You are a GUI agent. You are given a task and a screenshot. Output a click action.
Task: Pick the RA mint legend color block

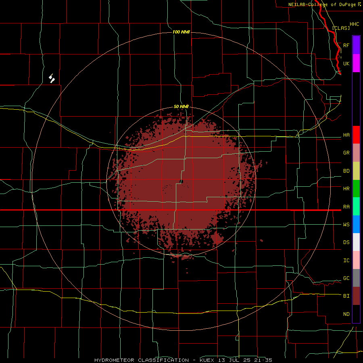click(x=356, y=207)
